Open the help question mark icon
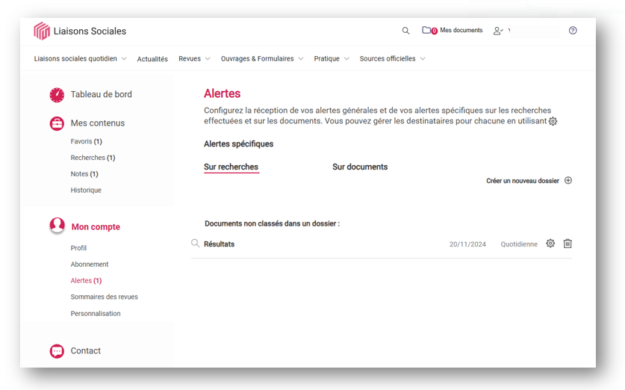 pos(573,31)
